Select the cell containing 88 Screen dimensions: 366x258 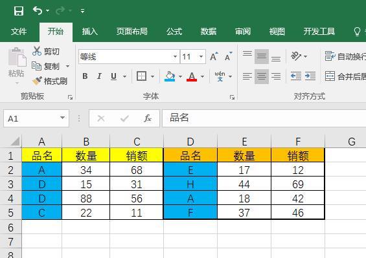pos(86,199)
